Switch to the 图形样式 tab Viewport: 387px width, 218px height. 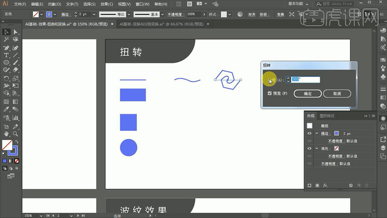(x=327, y=116)
